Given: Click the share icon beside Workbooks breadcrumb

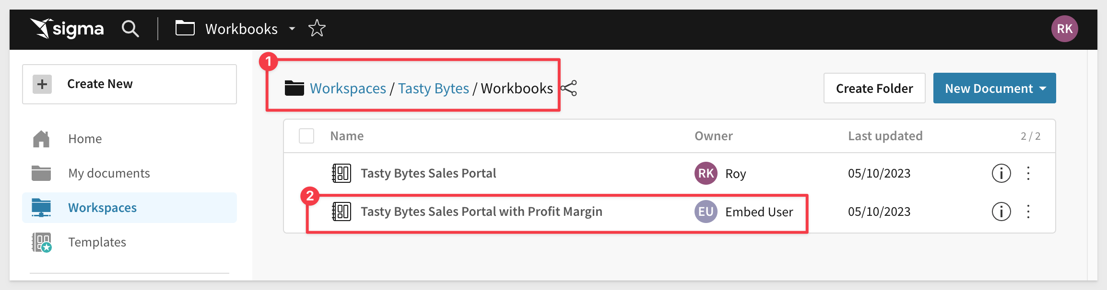Looking at the screenshot, I should (x=569, y=88).
